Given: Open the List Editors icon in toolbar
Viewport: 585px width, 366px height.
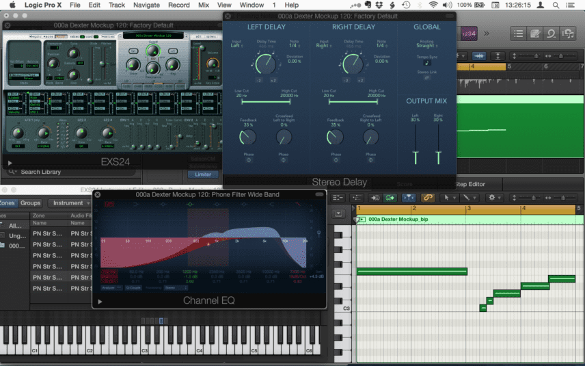Looking at the screenshot, I should tap(518, 34).
